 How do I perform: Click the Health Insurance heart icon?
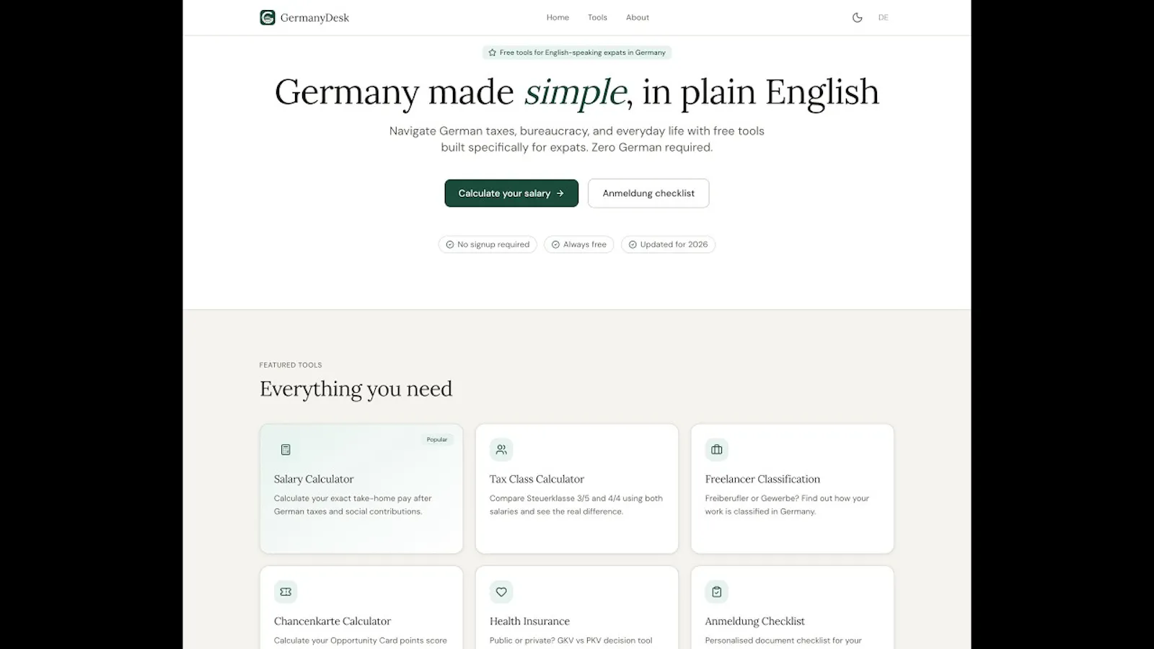click(x=501, y=592)
